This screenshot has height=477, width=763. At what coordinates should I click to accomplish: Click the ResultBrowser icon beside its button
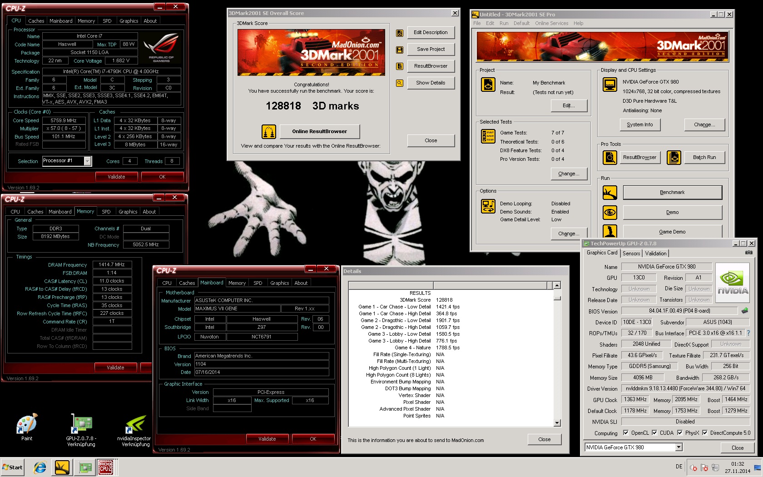[x=400, y=66]
